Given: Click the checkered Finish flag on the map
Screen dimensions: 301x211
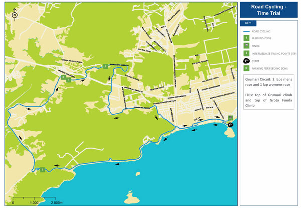Looking at the screenshot, I should [x=230, y=118].
